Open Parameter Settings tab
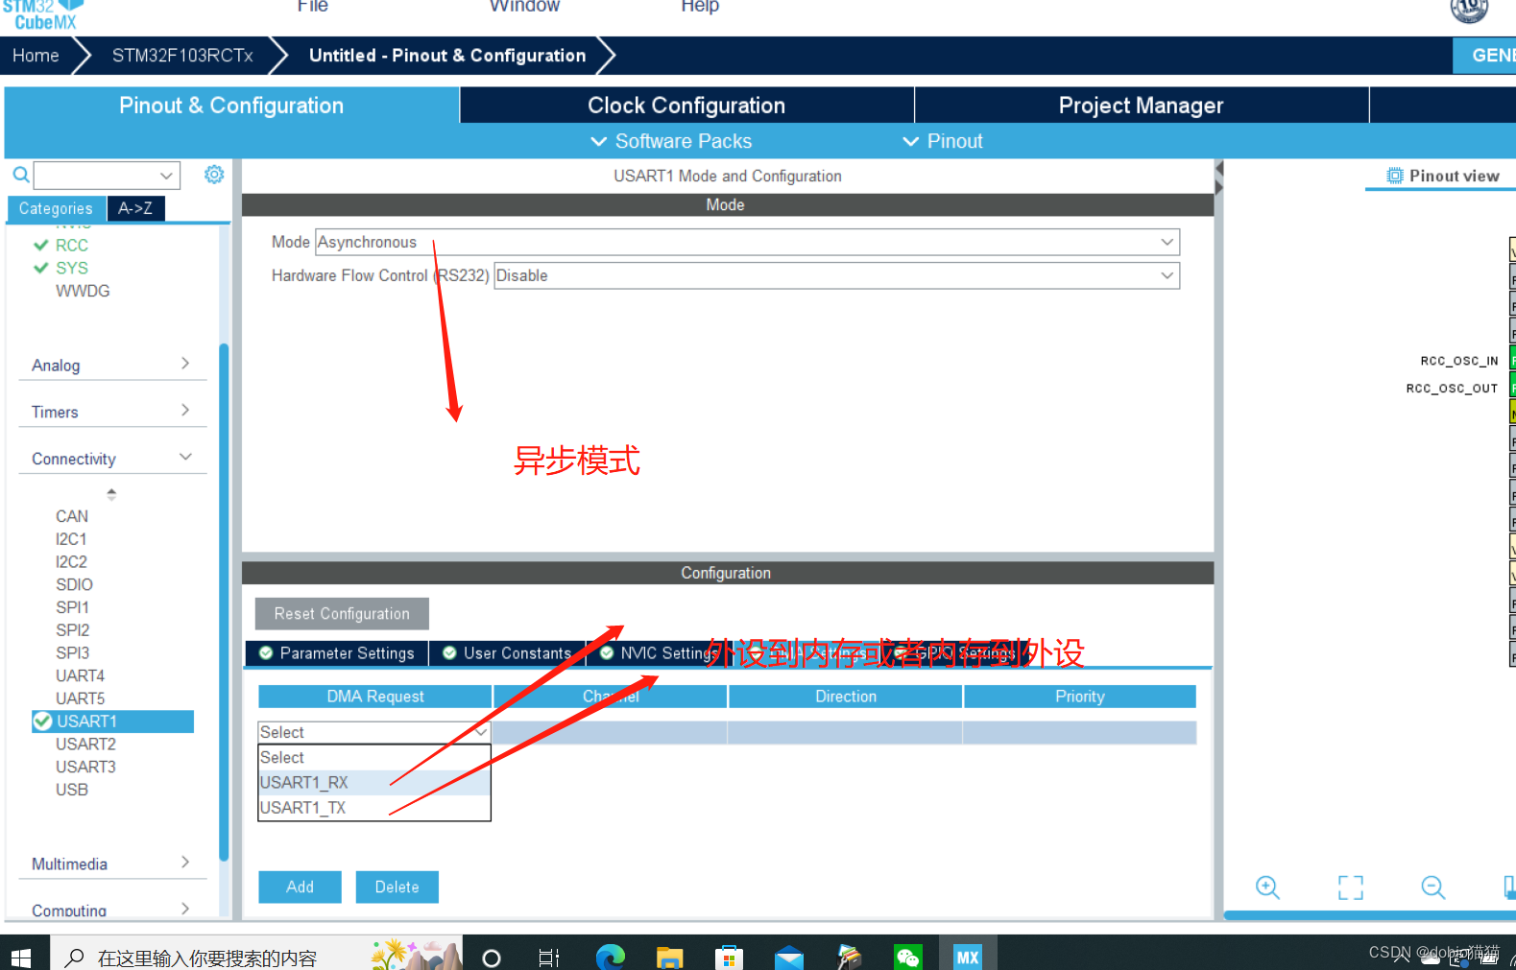 coord(337,653)
